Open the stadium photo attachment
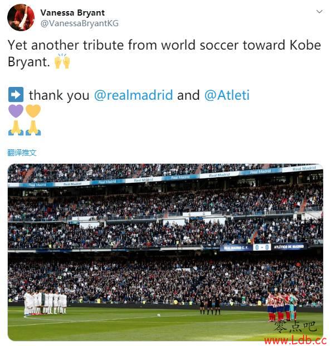 tap(165, 252)
